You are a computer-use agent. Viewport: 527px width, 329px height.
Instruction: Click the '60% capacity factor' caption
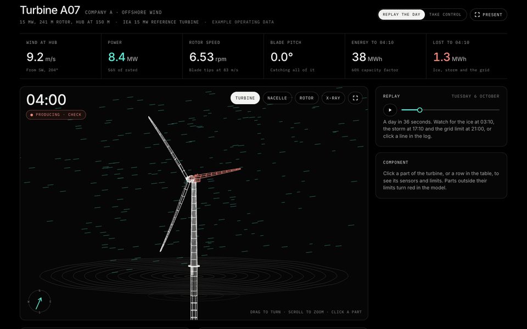(x=375, y=70)
